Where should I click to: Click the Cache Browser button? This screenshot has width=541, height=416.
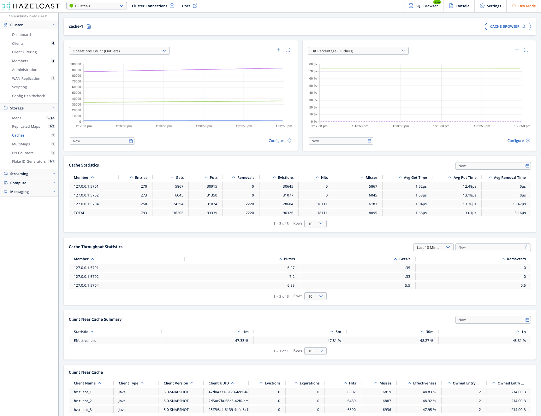tap(508, 26)
